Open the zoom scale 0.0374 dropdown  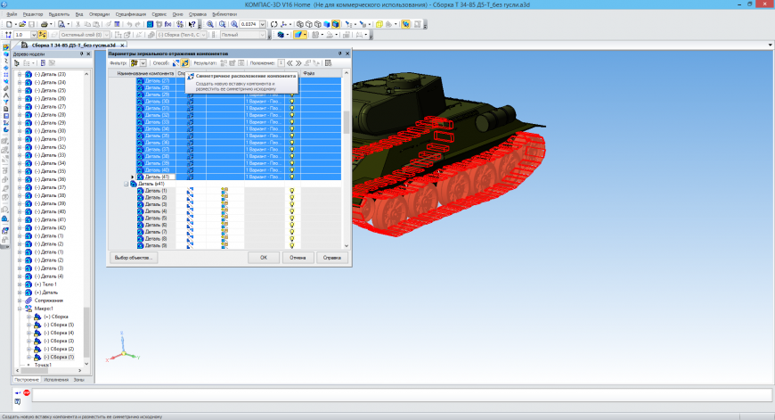(x=263, y=24)
